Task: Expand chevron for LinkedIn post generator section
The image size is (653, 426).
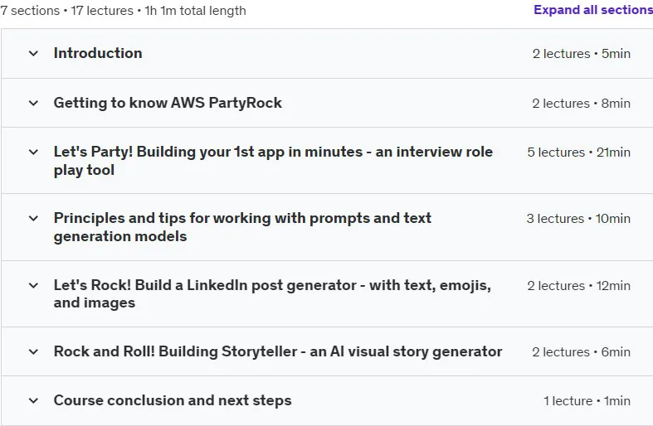Action: [x=33, y=285]
